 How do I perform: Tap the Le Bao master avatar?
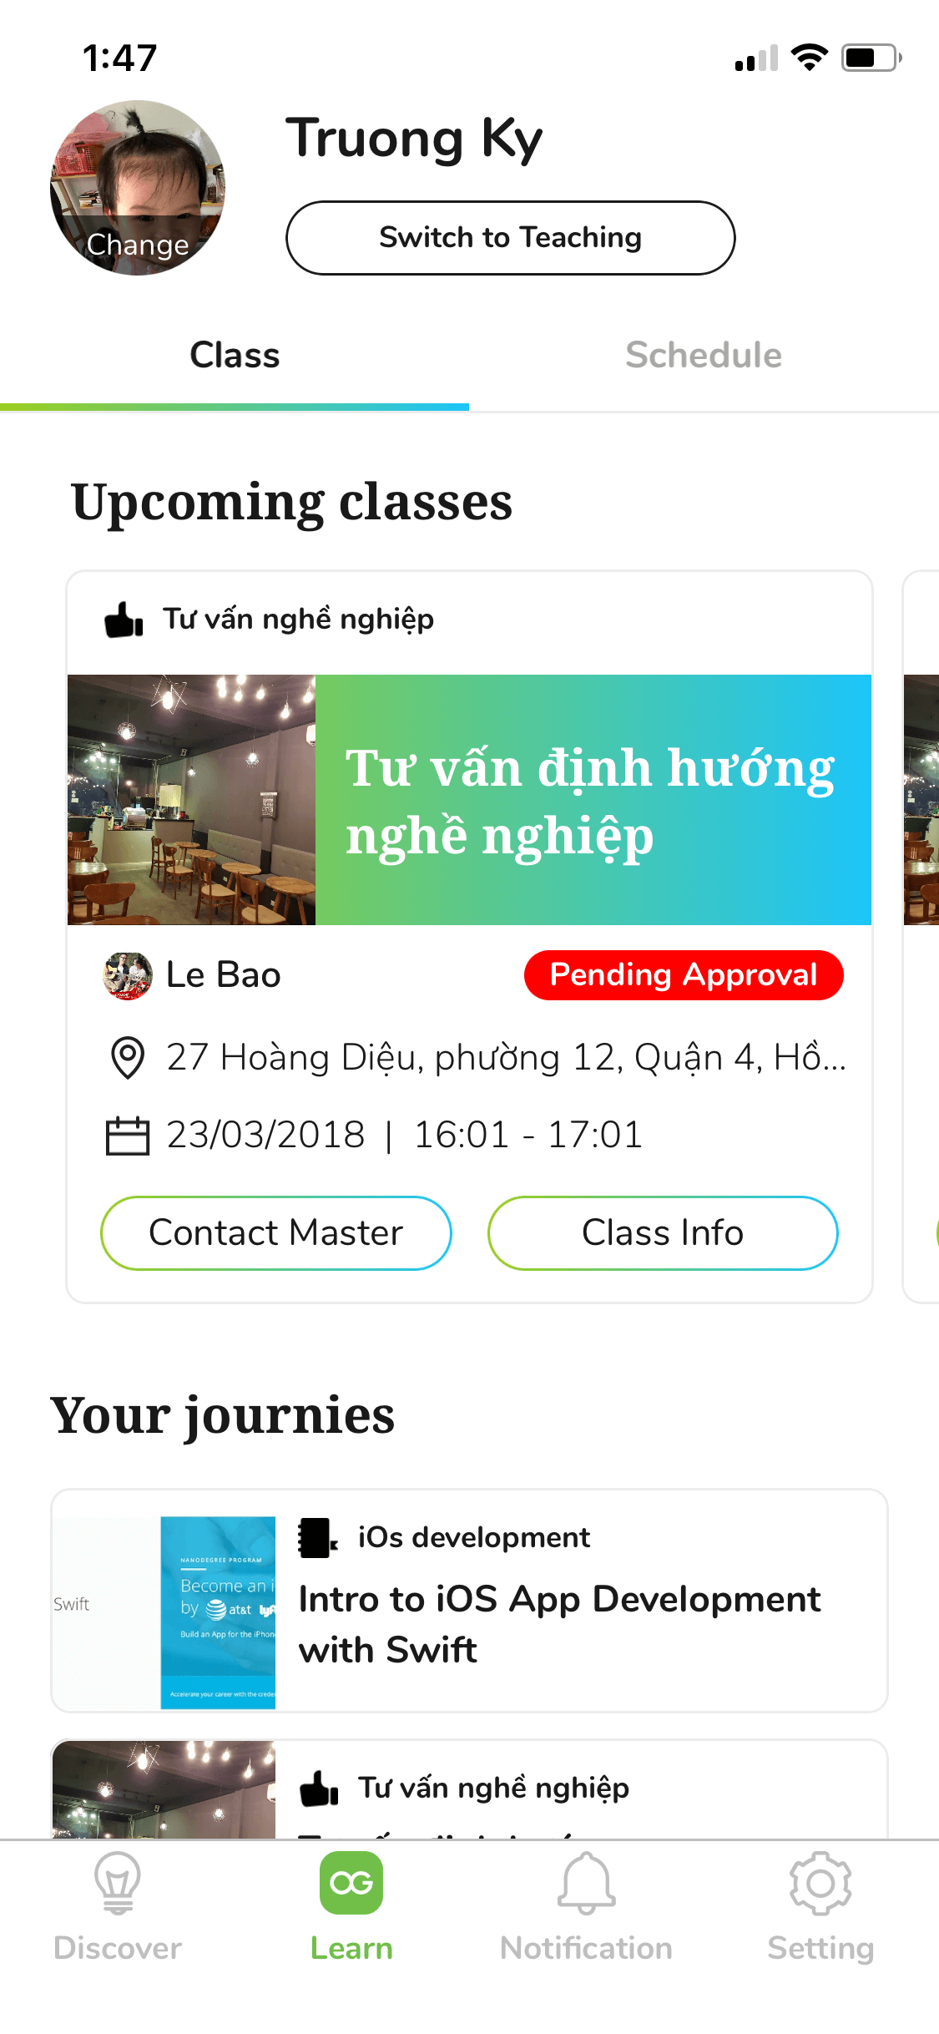point(128,975)
